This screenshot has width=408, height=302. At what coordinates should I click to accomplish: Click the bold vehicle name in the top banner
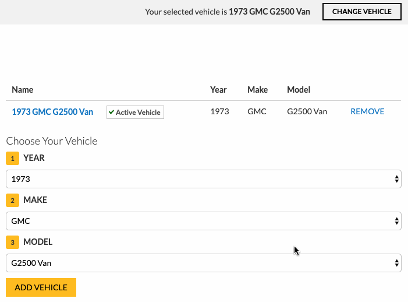(269, 12)
